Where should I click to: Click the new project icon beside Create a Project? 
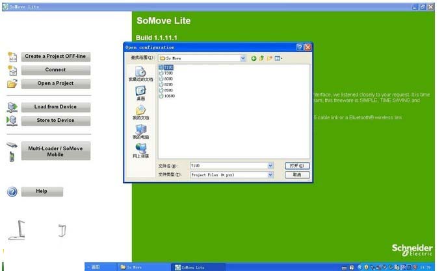[12, 57]
